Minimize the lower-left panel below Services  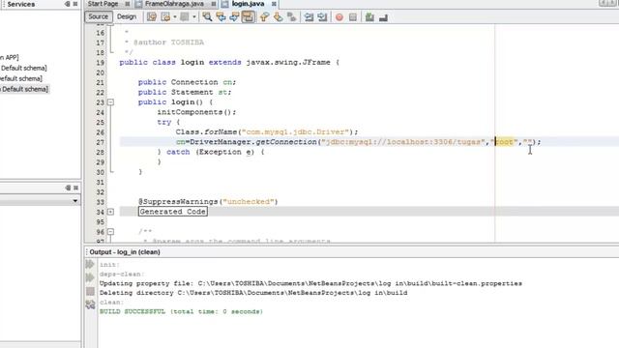pyautogui.click(x=69, y=188)
